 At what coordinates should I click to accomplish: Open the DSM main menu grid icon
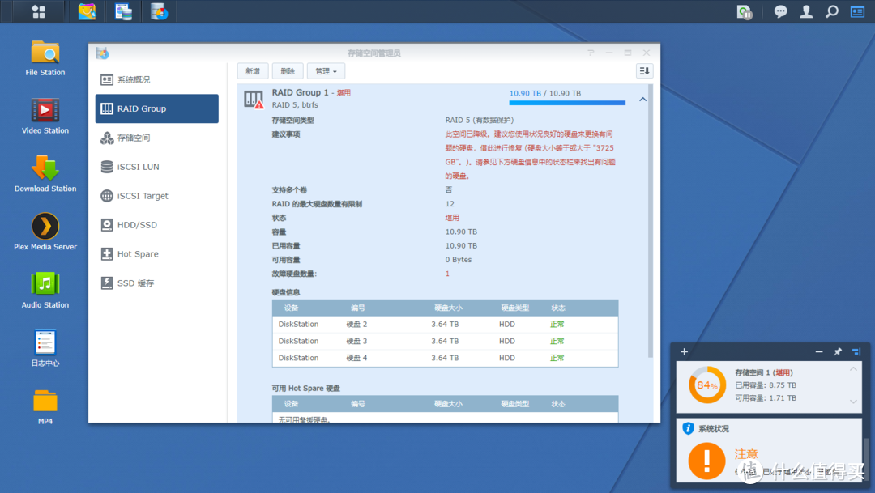click(39, 11)
